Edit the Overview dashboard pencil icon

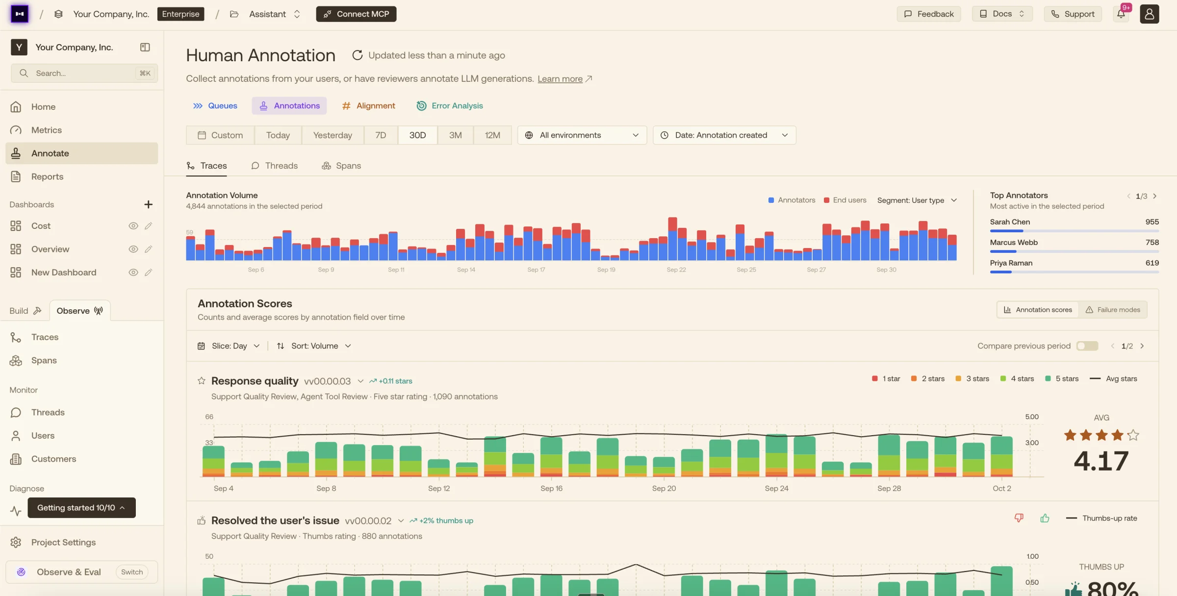148,249
